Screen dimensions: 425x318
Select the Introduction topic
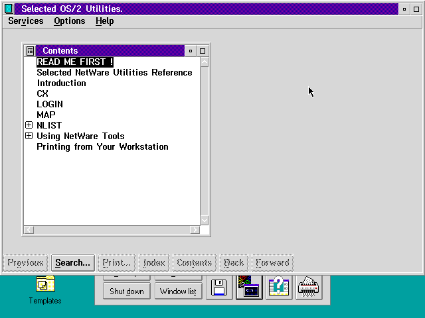tap(62, 83)
